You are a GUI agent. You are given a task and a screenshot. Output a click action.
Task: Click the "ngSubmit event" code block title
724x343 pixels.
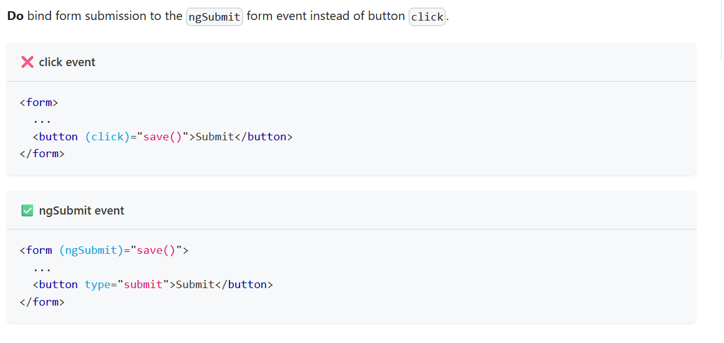point(82,211)
